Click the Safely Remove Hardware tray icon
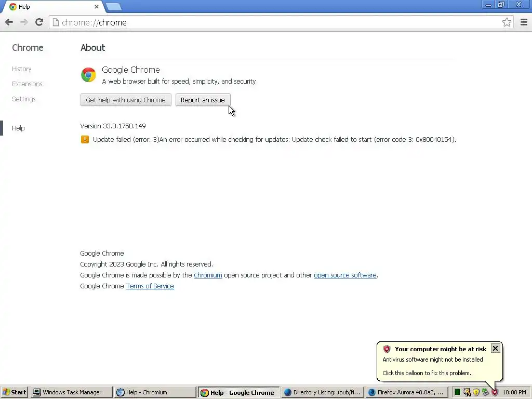532x399 pixels. (486, 392)
